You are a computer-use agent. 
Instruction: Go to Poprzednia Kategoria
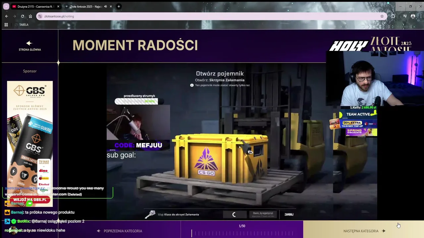120,231
